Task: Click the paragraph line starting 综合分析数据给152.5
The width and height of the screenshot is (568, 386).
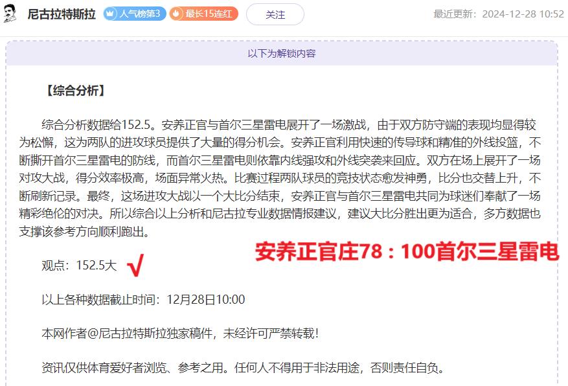Action: point(289,125)
